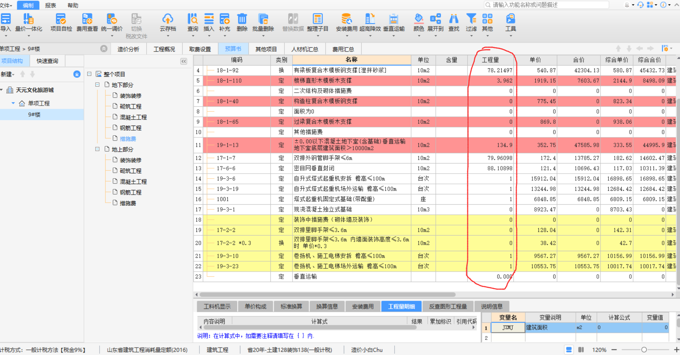The image size is (680, 355).
Task: Click zoom out minus button
Action: pos(614,350)
